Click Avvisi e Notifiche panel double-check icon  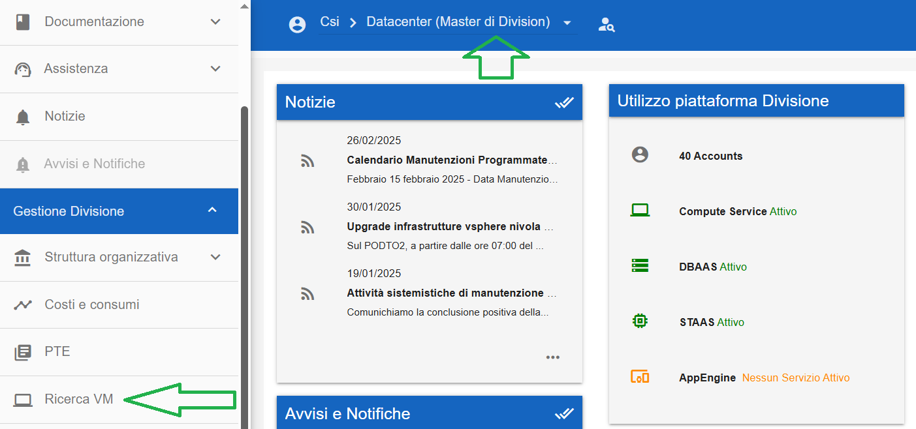point(564,413)
